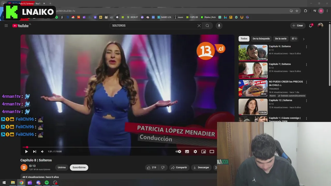Viewport: 331px width, 186px height.
Task: Open the Chrome three-dot menu
Action: click(327, 11)
